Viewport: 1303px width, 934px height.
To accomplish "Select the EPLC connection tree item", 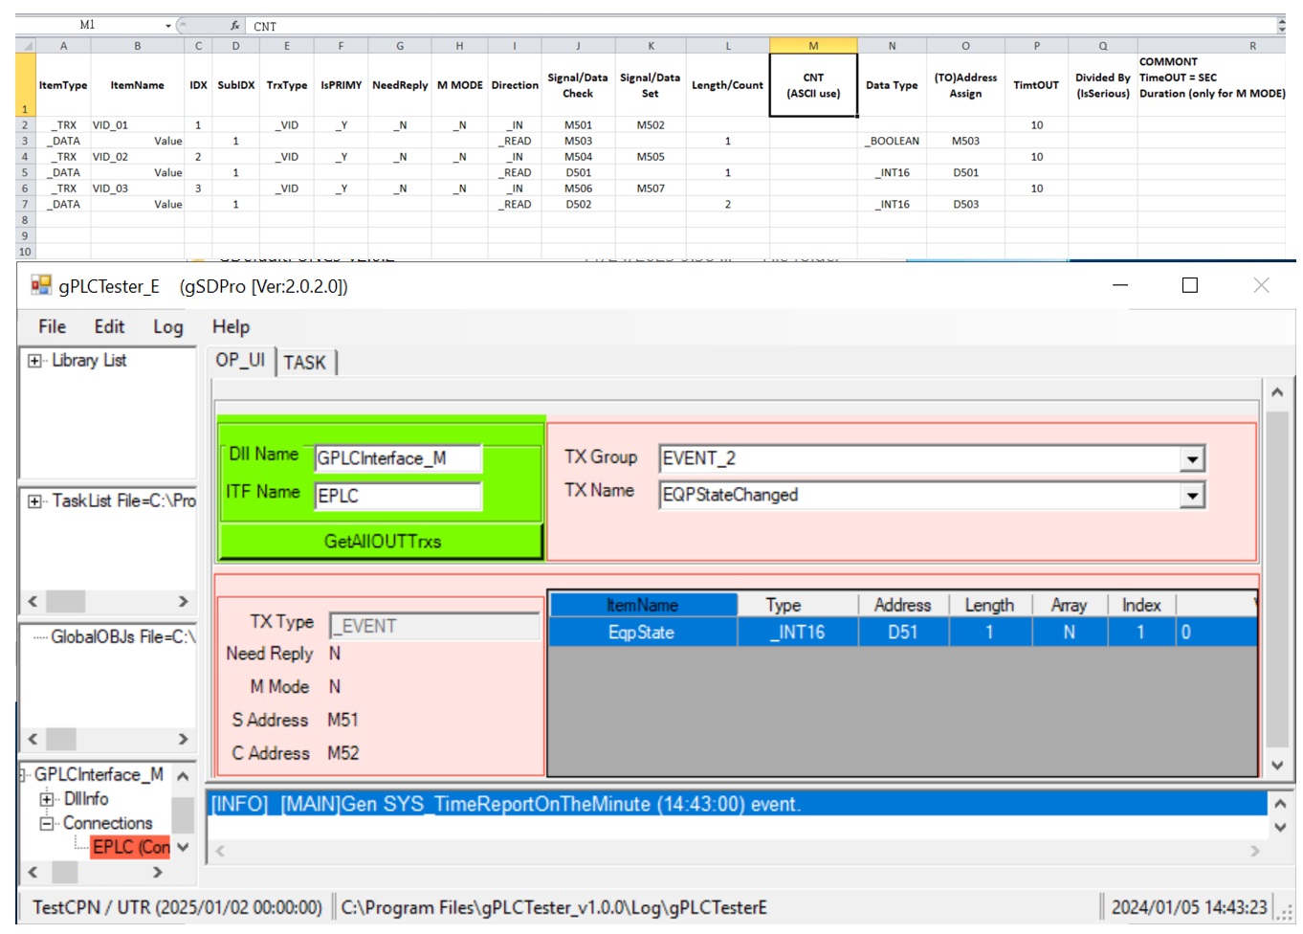I will (131, 847).
